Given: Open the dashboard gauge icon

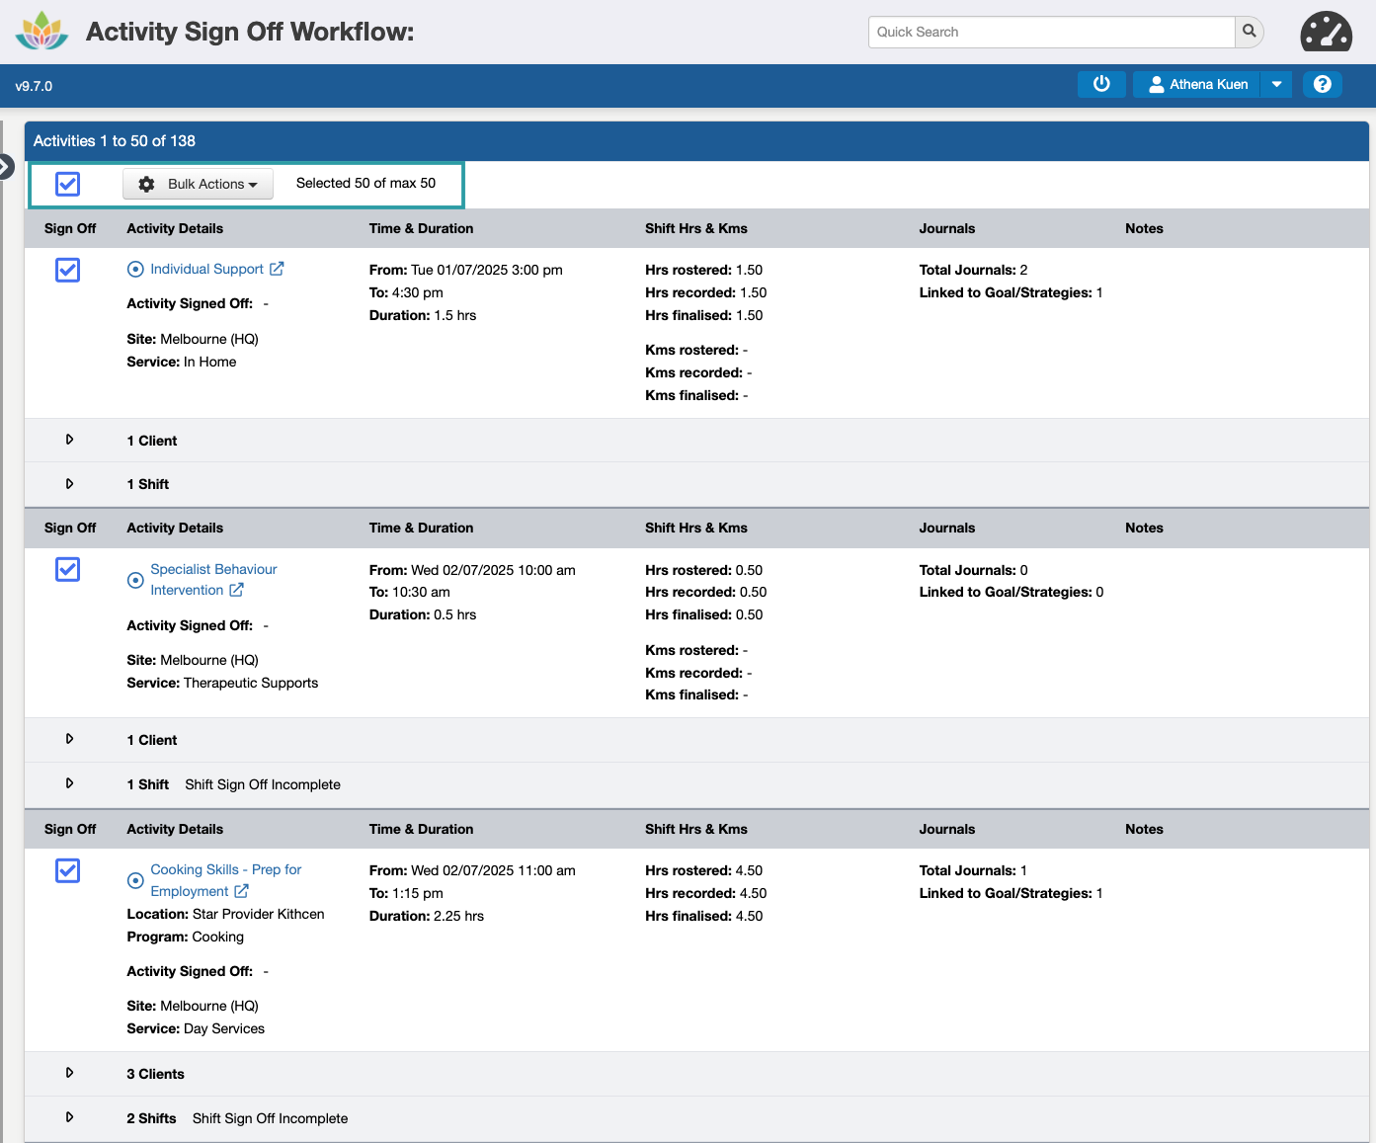Looking at the screenshot, I should pyautogui.click(x=1326, y=32).
